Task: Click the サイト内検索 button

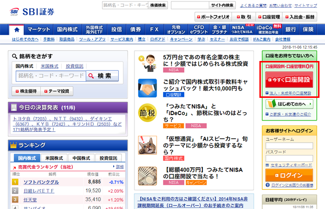Action: click(222, 5)
